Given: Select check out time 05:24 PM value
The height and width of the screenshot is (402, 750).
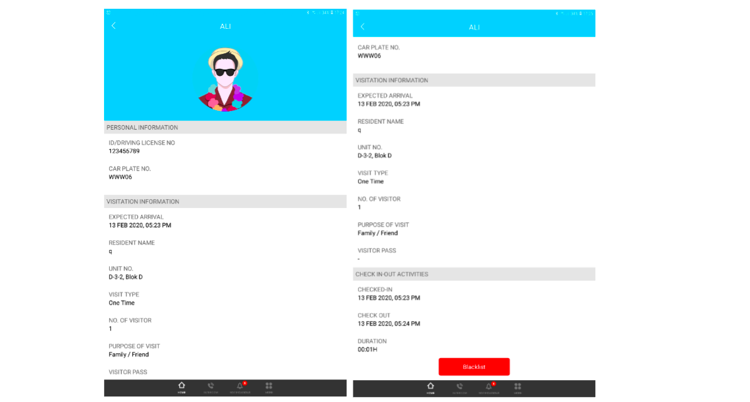Looking at the screenshot, I should tap(389, 324).
